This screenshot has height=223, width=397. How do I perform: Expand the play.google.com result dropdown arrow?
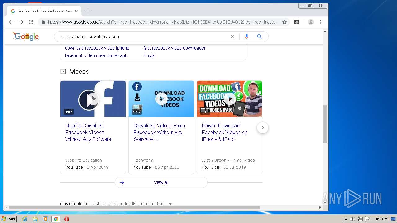pyautogui.click(x=170, y=204)
